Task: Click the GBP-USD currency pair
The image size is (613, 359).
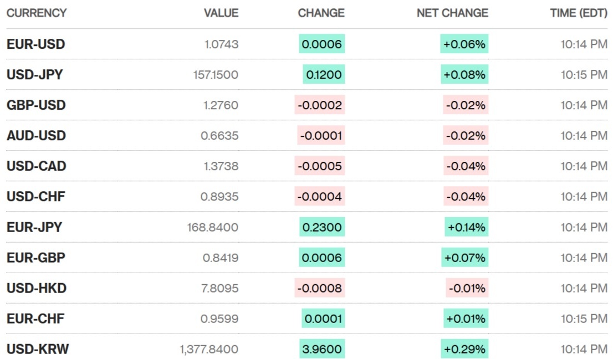Action: tap(36, 105)
